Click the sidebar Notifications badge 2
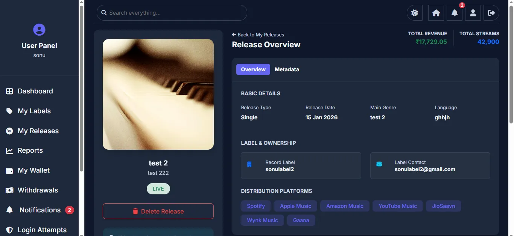This screenshot has height=236, width=514. point(69,210)
